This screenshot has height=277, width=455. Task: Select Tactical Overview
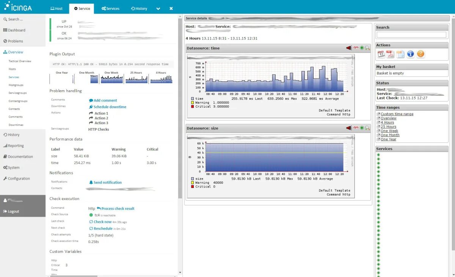pos(20,61)
